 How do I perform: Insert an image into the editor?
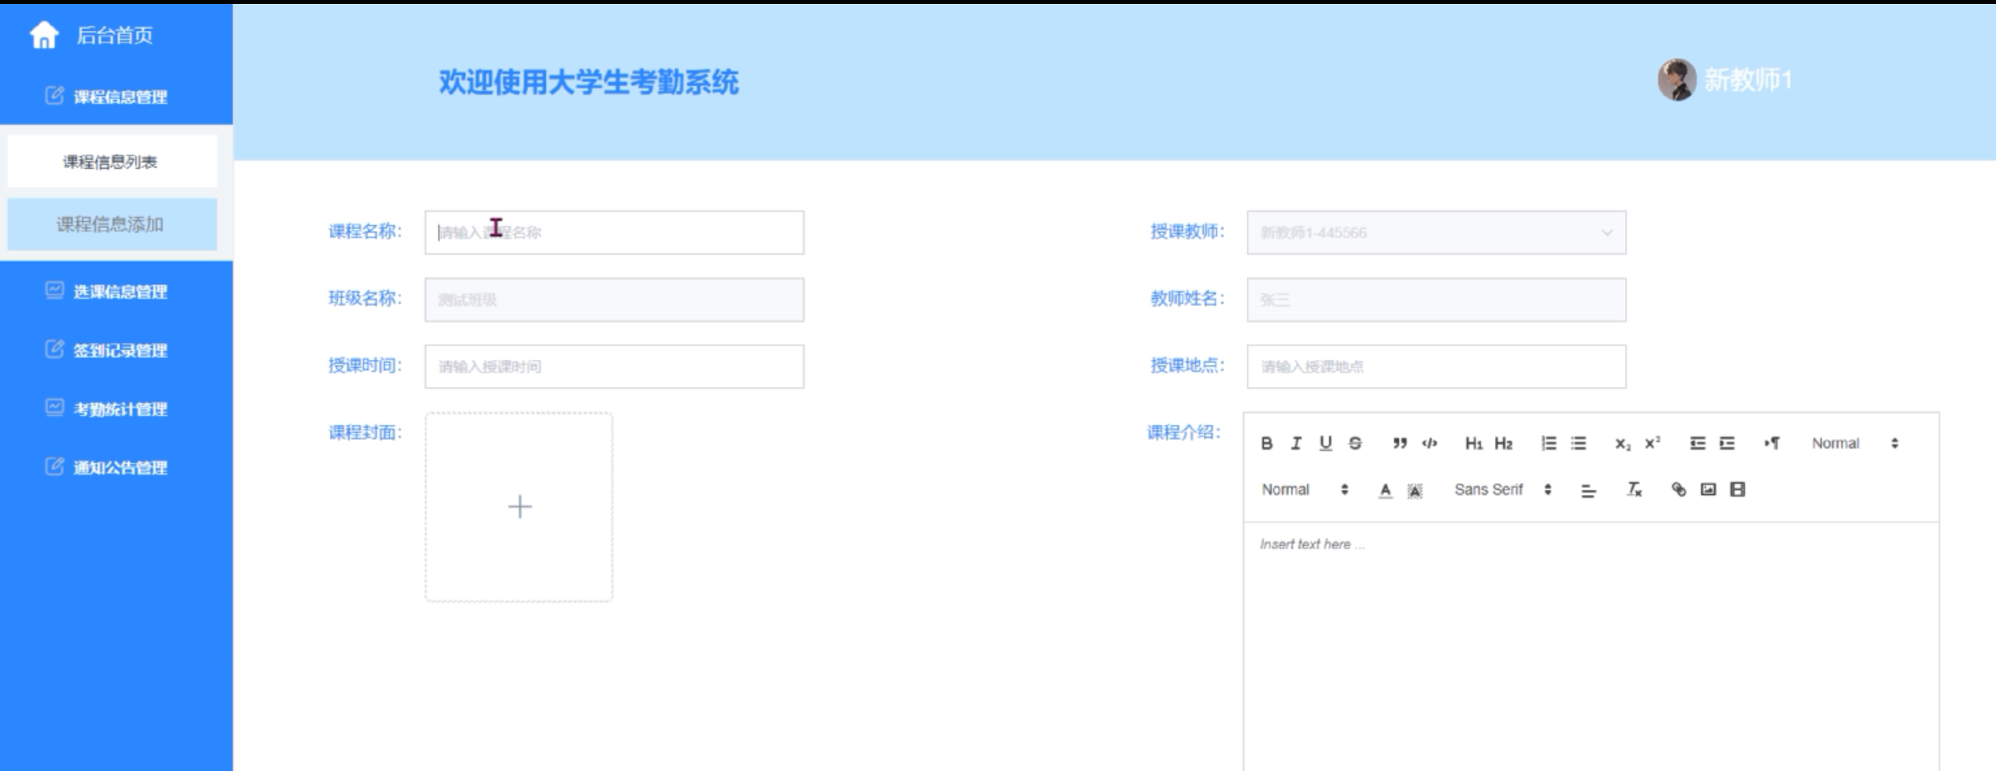(x=1708, y=490)
